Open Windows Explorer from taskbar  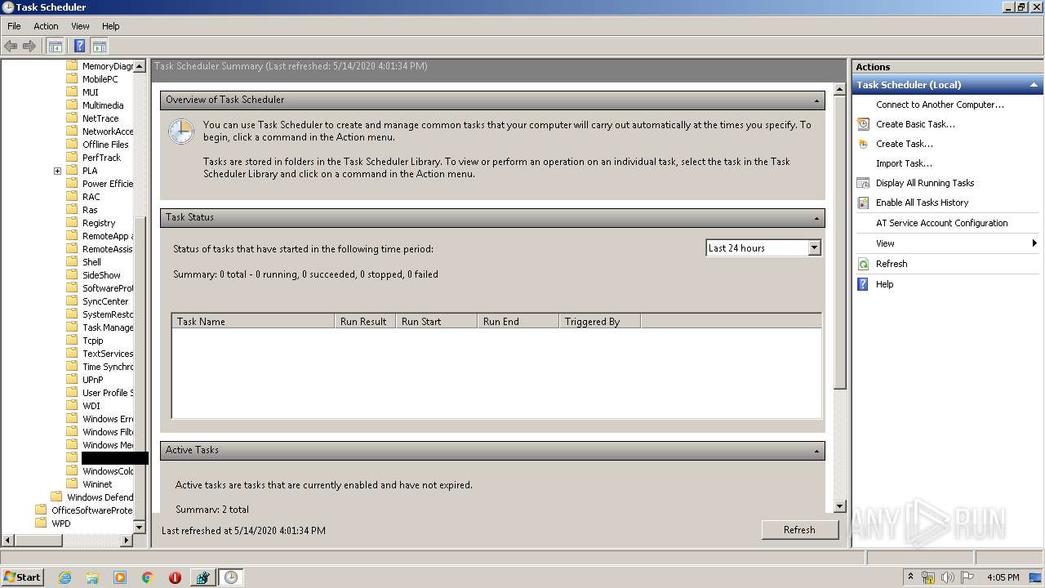pyautogui.click(x=92, y=577)
